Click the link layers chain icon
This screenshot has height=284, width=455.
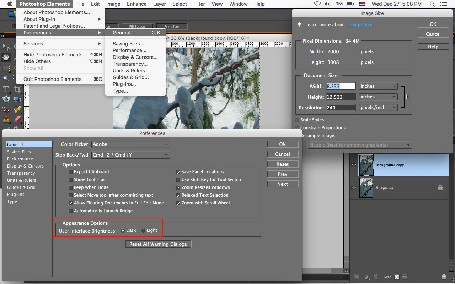376,277
